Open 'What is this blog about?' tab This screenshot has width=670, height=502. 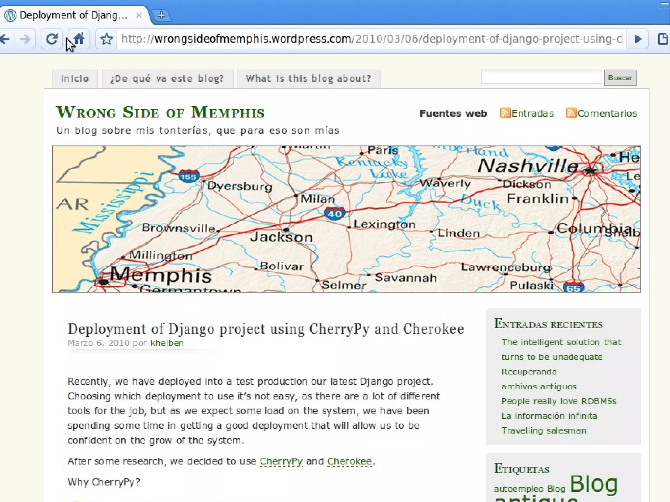[x=309, y=78]
